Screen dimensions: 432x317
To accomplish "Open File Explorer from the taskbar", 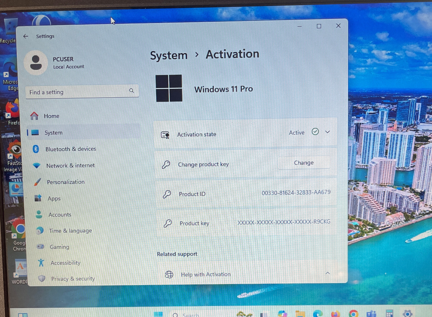I will click(300, 314).
